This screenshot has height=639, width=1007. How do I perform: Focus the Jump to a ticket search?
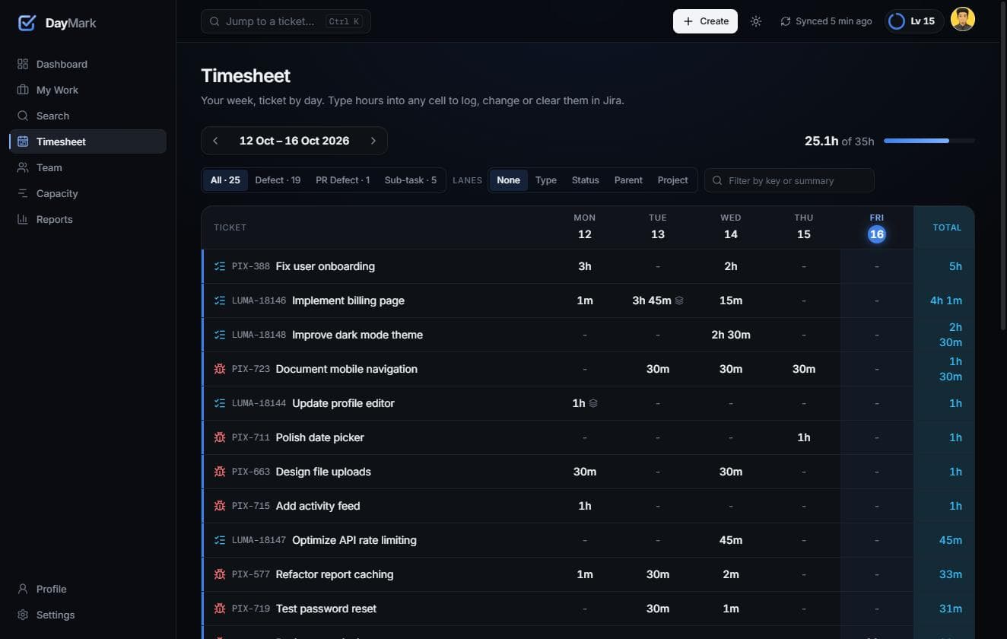tap(286, 21)
